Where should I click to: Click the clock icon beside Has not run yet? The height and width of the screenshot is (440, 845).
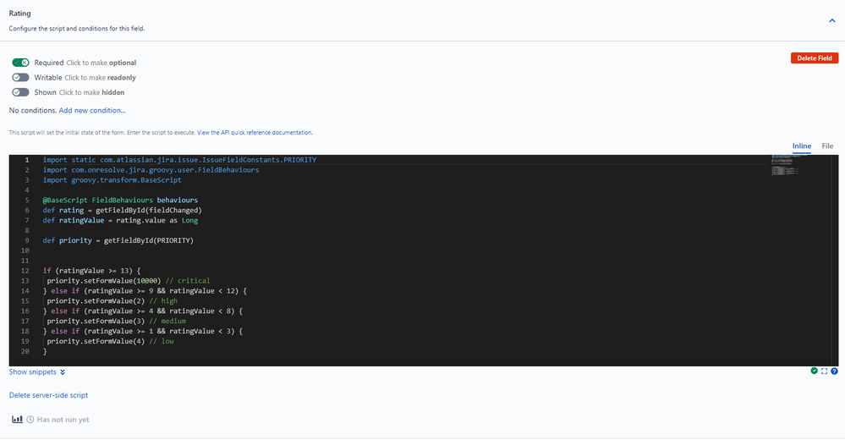pyautogui.click(x=30, y=419)
